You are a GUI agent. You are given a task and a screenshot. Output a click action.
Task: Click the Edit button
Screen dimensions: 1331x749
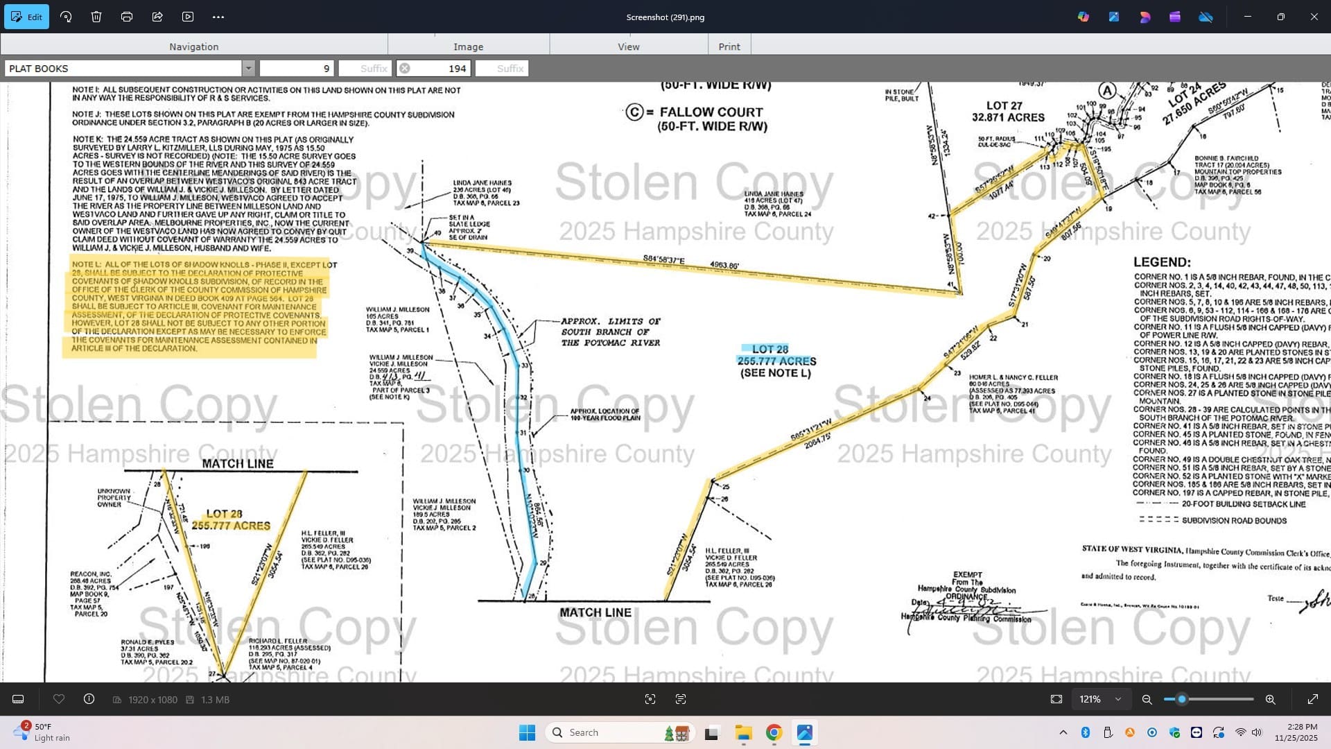coord(26,17)
